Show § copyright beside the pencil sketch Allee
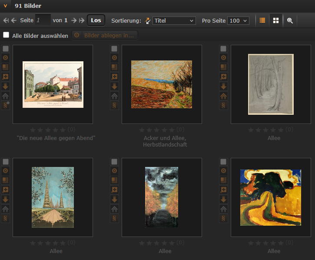Screen dimensions: 315x260 coord(223,105)
